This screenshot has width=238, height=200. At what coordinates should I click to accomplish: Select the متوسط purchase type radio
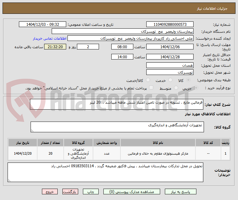176,88
